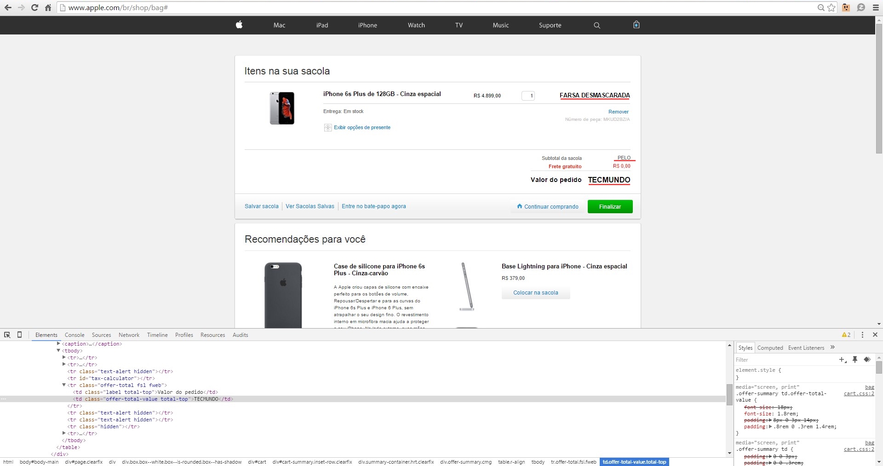Select body#body-main in the breadcrumb bar

[39, 462]
